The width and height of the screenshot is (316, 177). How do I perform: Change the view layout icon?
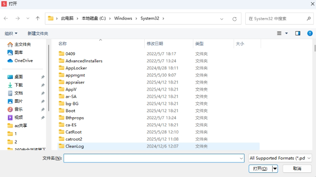pyautogui.click(x=279, y=33)
